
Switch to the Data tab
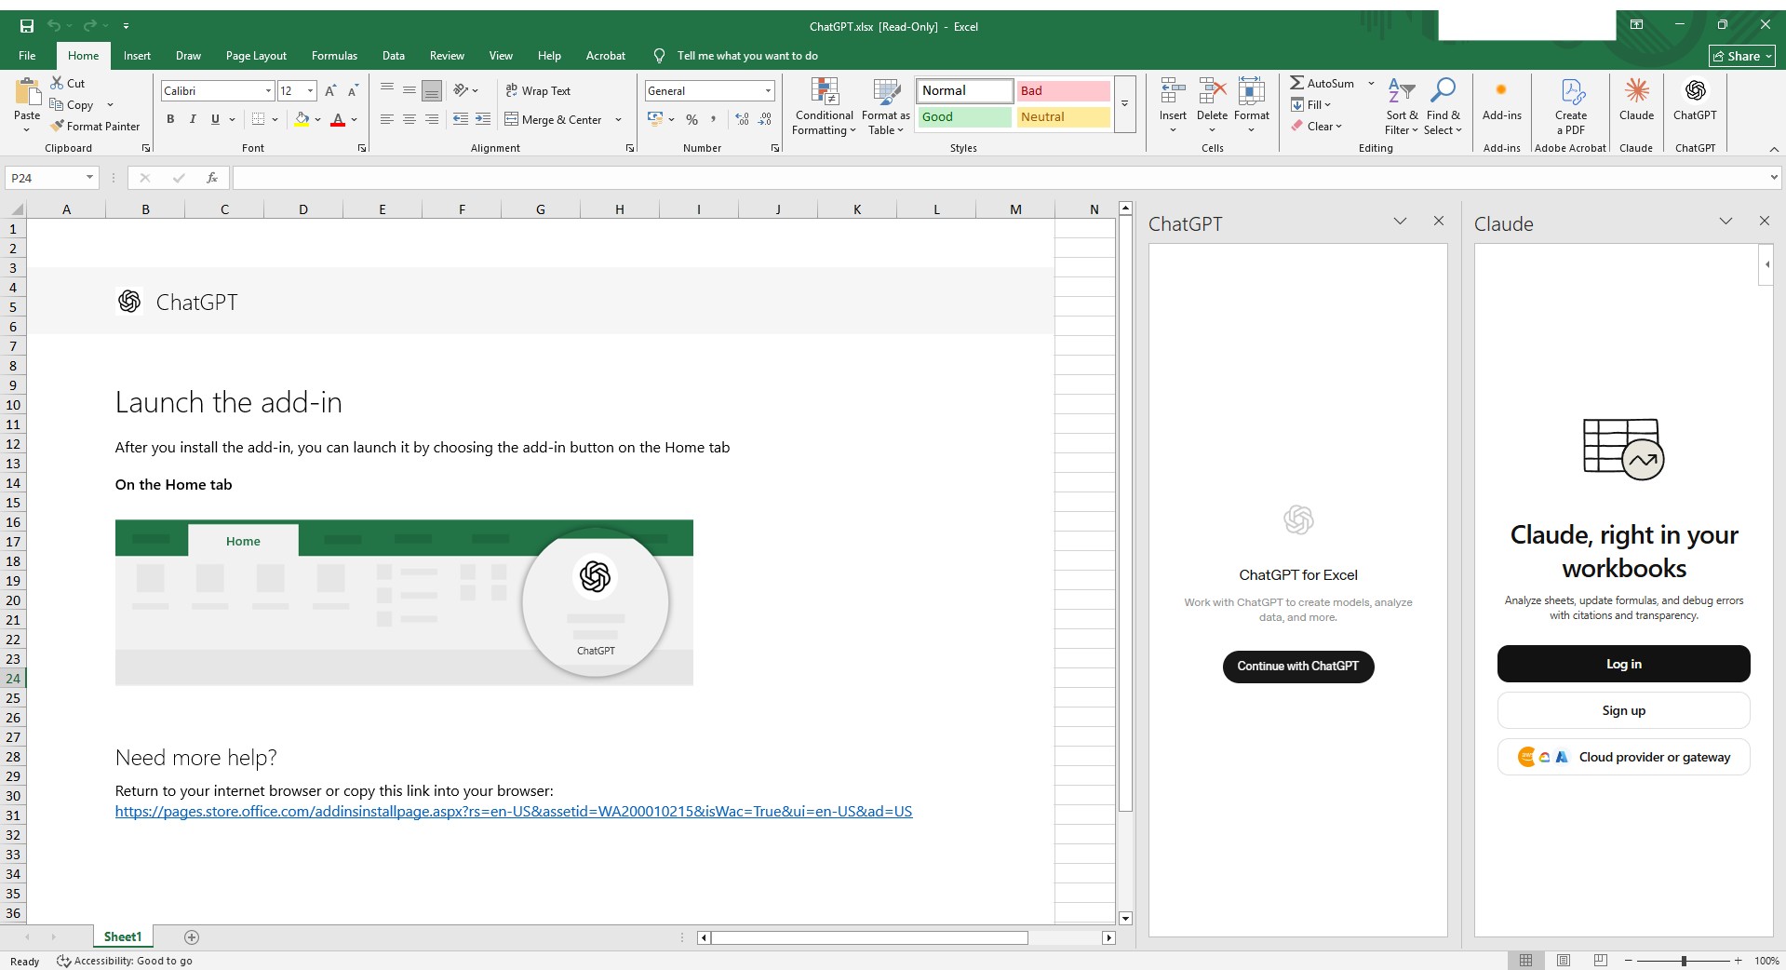[394, 56]
